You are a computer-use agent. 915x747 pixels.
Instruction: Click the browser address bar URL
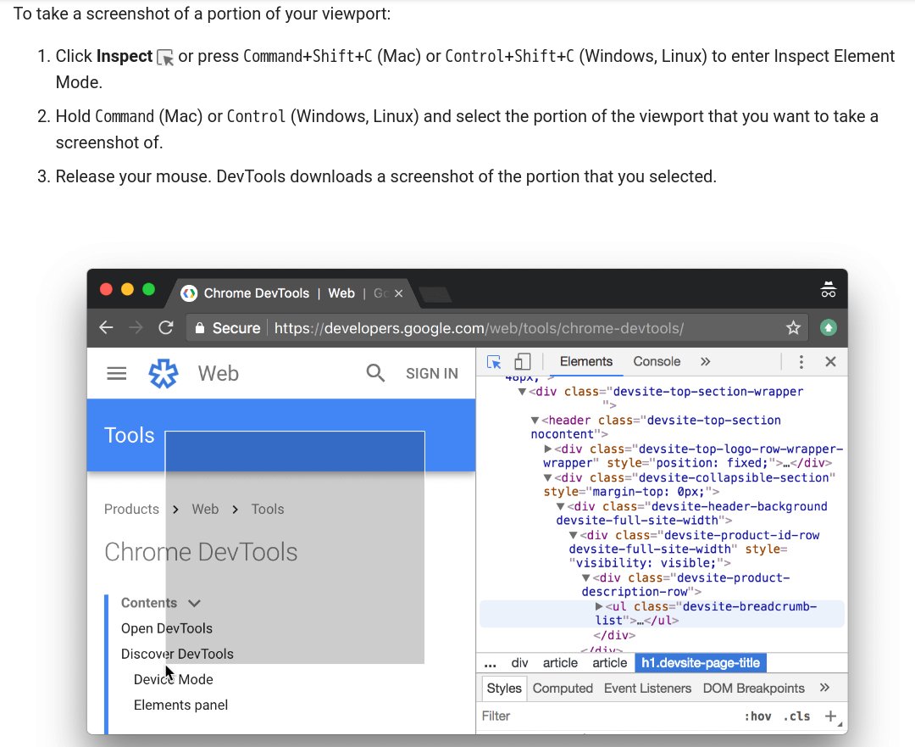coord(479,327)
